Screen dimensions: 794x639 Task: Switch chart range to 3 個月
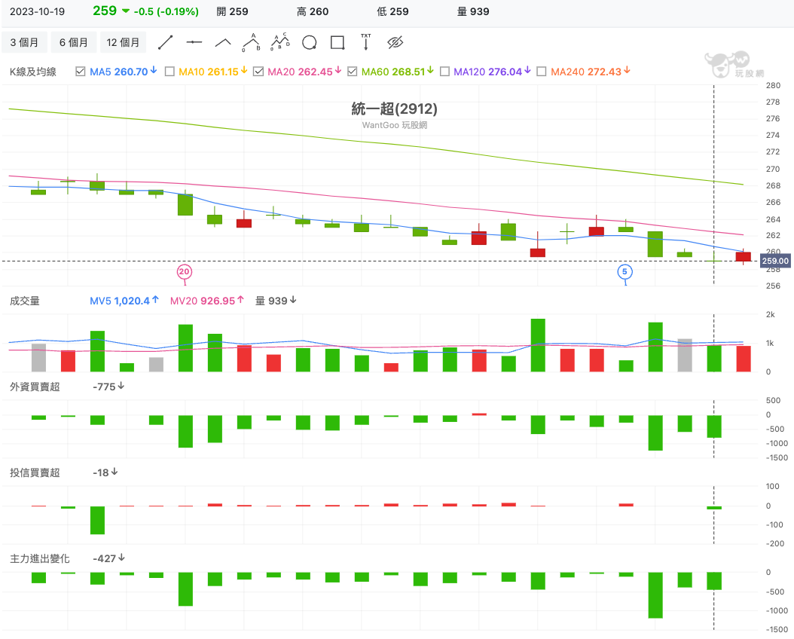[x=24, y=43]
